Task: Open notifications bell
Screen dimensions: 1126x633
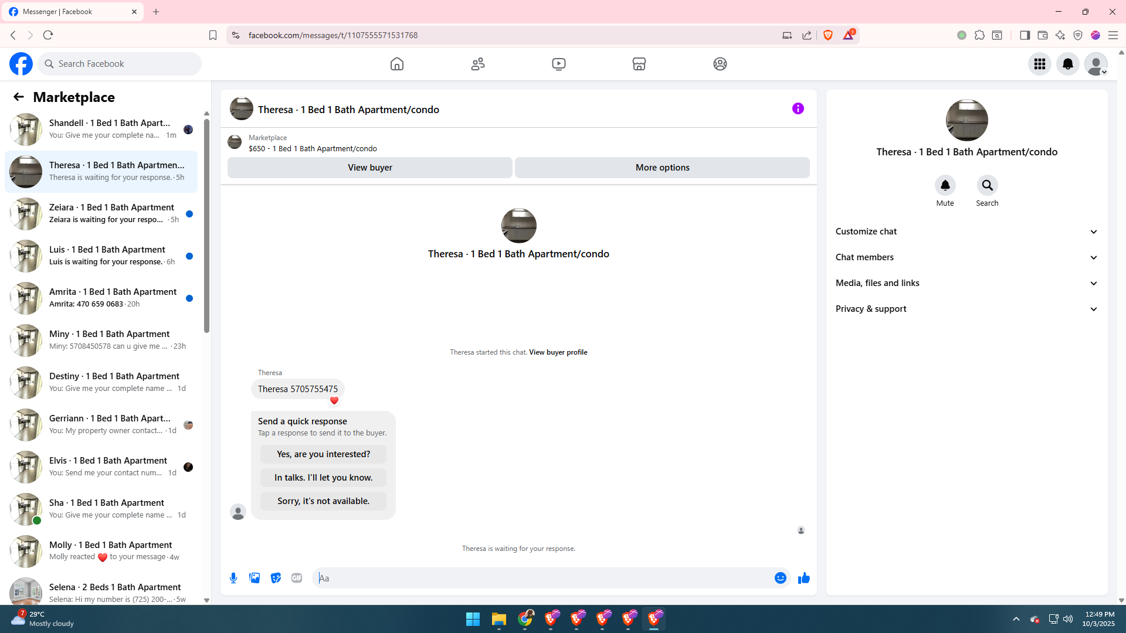Action: pyautogui.click(x=1068, y=64)
